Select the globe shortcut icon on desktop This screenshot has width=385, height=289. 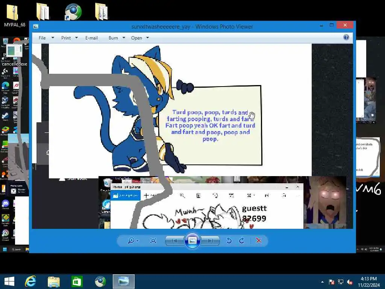(x=73, y=12)
